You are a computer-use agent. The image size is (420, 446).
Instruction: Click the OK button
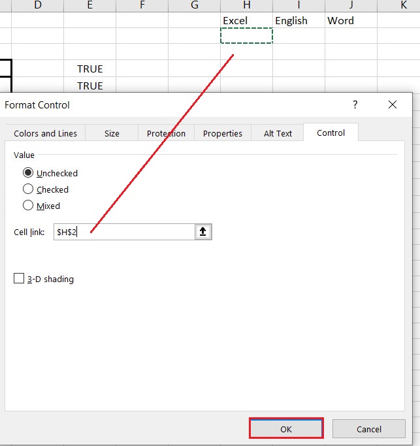[x=286, y=428]
